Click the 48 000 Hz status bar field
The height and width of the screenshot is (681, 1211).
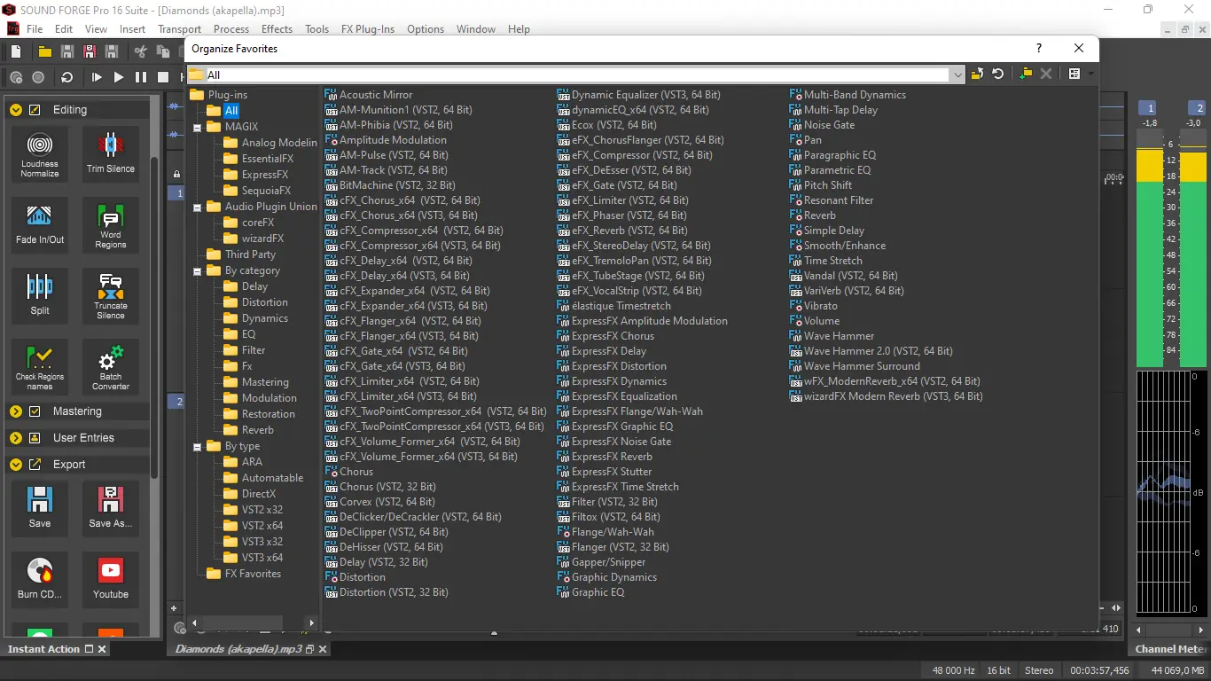[x=951, y=671]
